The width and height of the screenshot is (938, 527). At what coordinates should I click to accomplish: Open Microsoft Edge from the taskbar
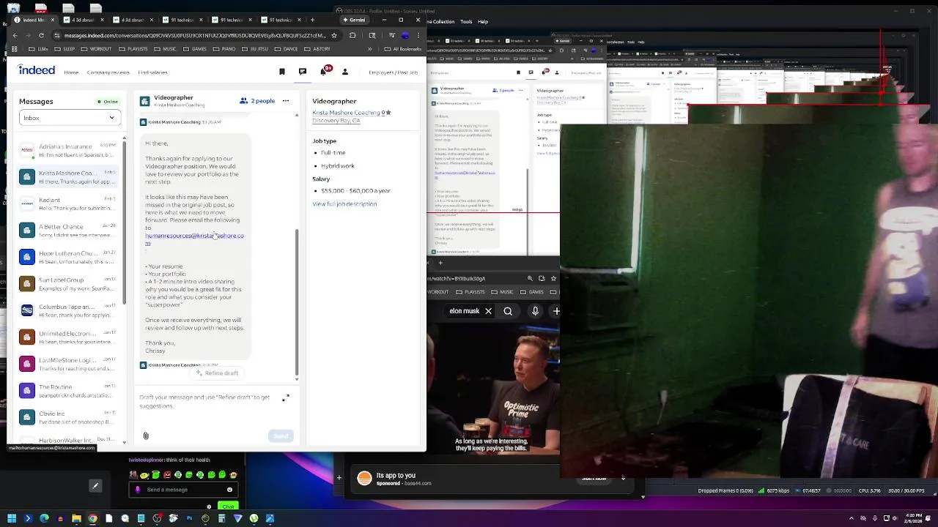(44, 518)
